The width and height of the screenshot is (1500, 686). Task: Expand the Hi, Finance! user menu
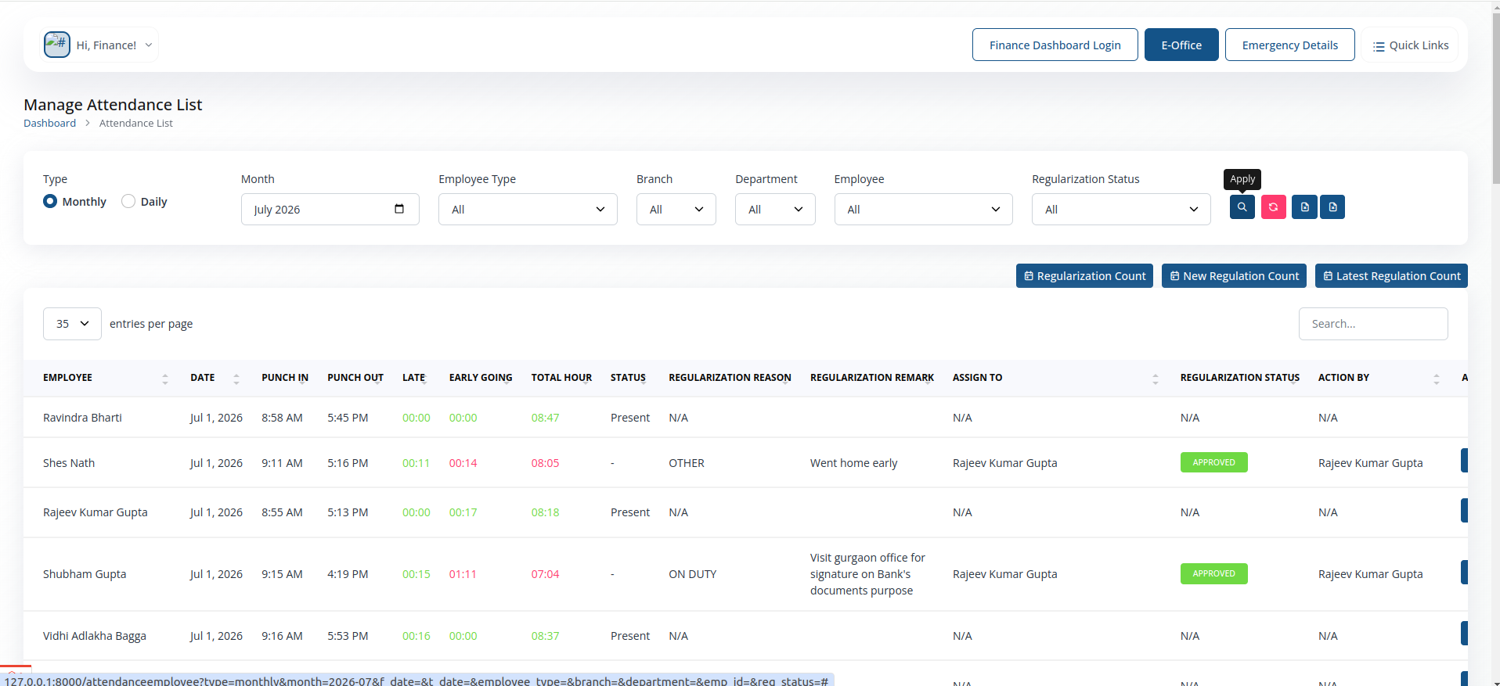pyautogui.click(x=99, y=45)
